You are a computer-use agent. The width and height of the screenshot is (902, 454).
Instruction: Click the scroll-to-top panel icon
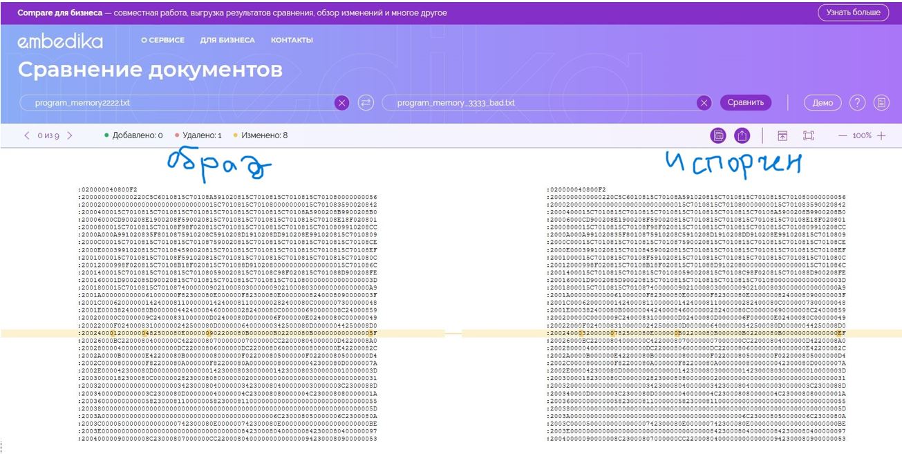782,135
